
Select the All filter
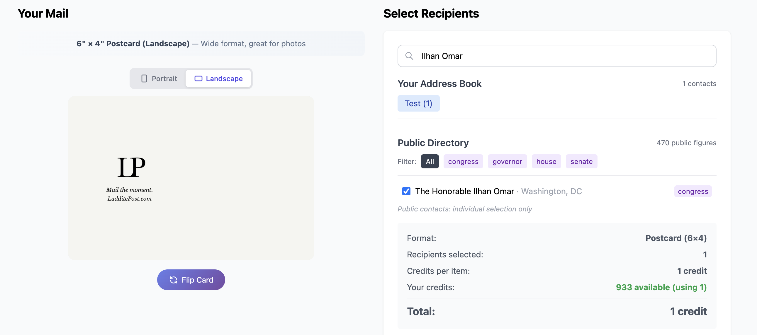click(x=430, y=161)
